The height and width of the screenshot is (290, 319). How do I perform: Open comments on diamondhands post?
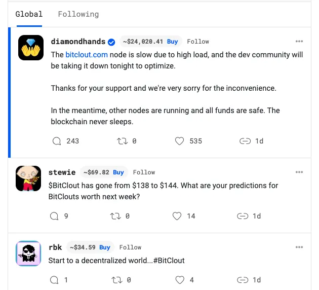tap(57, 141)
